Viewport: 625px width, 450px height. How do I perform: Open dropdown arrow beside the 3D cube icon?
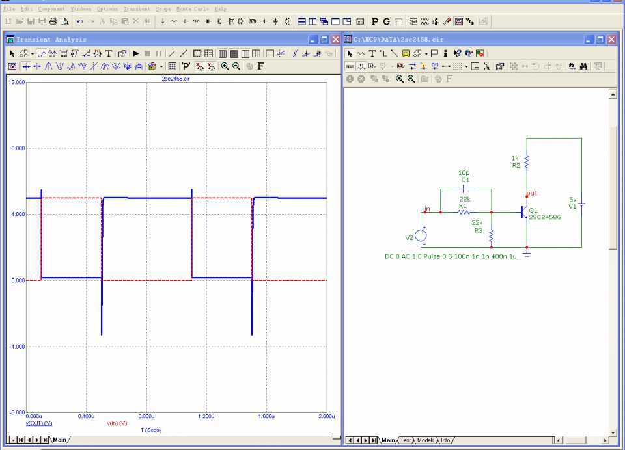(x=161, y=66)
